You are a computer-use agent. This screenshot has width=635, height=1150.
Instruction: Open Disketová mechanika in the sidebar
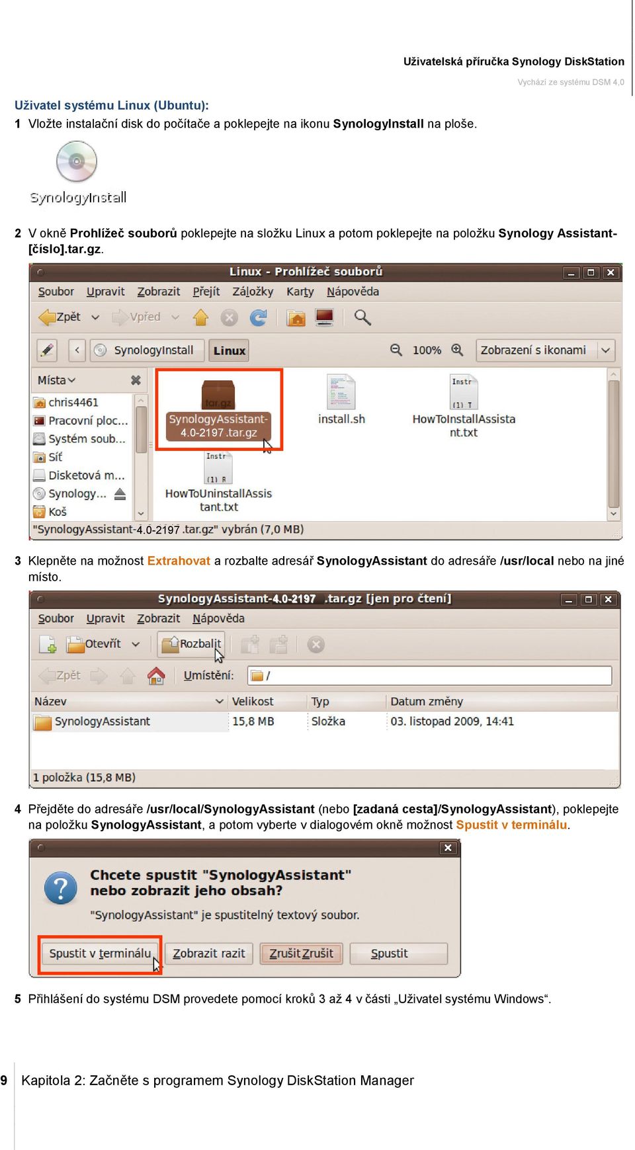79,475
